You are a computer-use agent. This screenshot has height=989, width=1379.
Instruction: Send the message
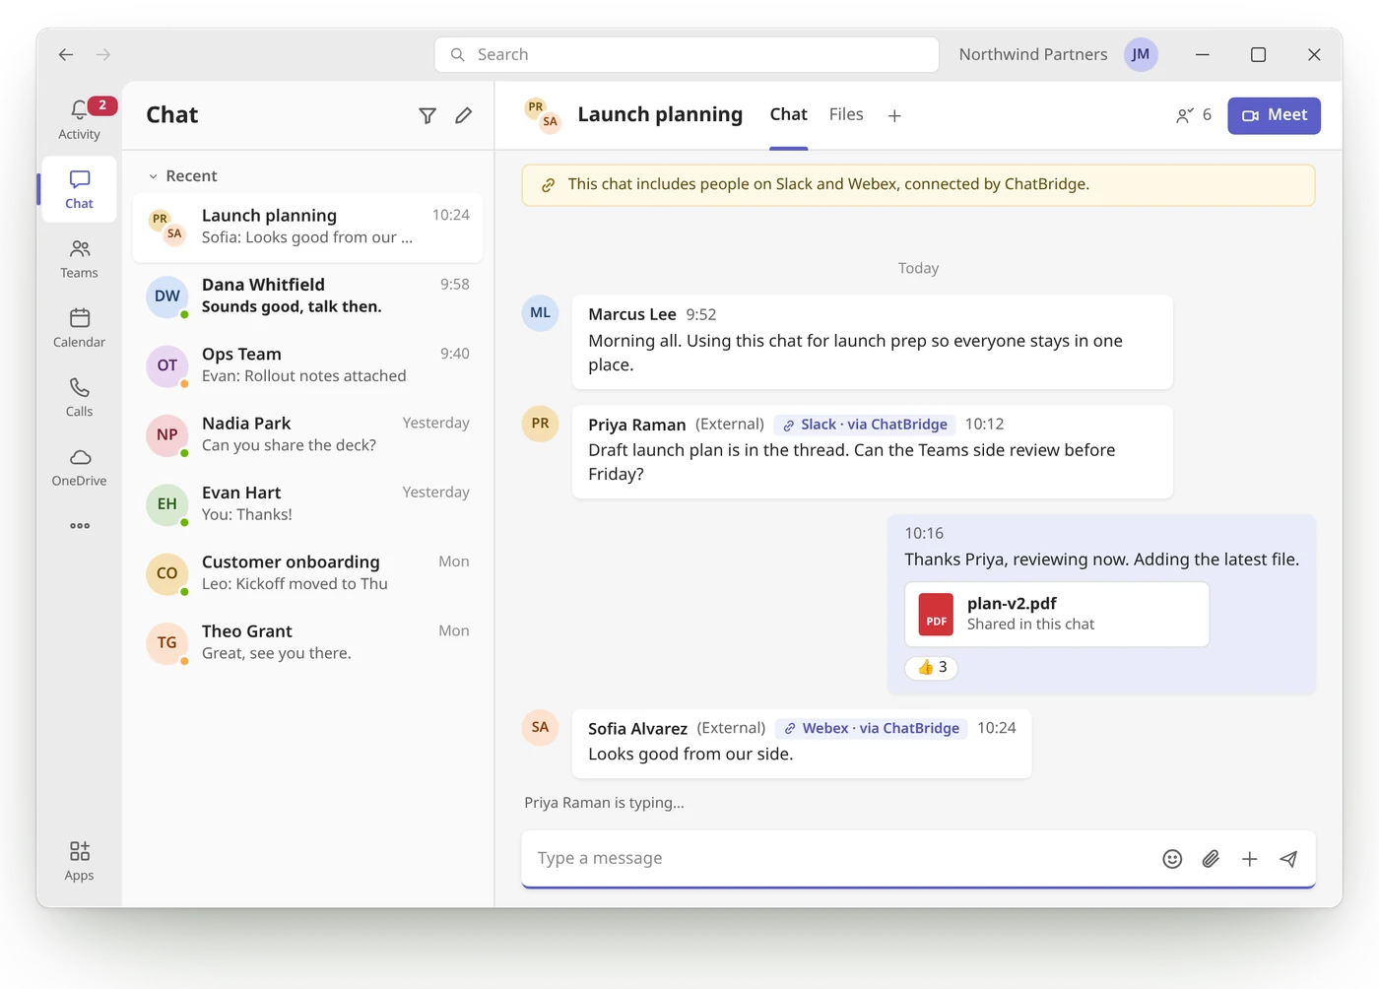point(1288,859)
